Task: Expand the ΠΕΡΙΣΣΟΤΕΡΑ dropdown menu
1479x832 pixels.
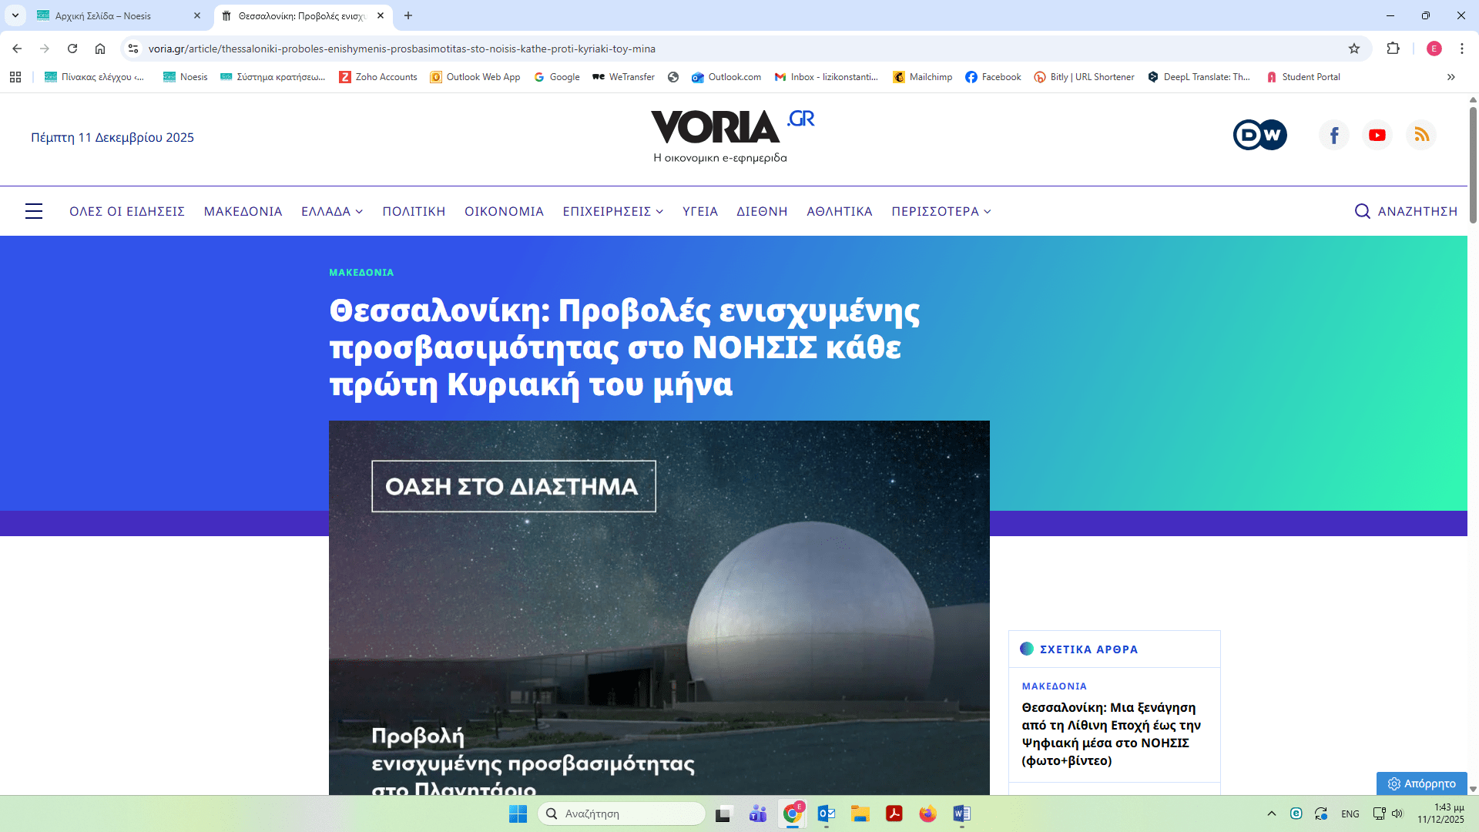Action: 941,211
